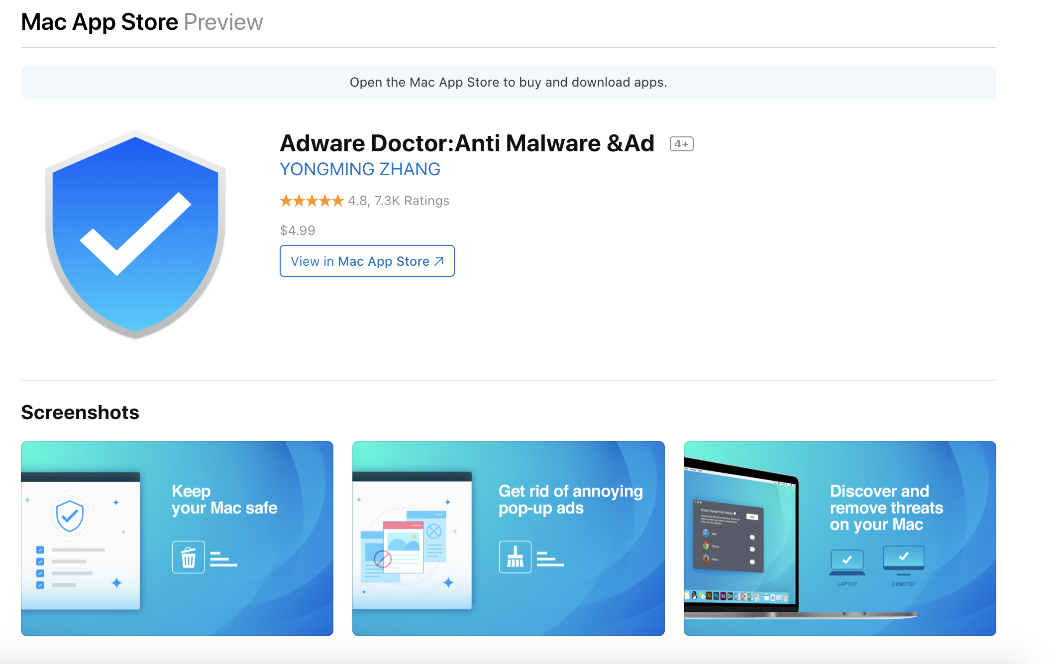Screen dimensions: 1051x664
Task: Click the Screenshots section heading
Action: [80, 412]
